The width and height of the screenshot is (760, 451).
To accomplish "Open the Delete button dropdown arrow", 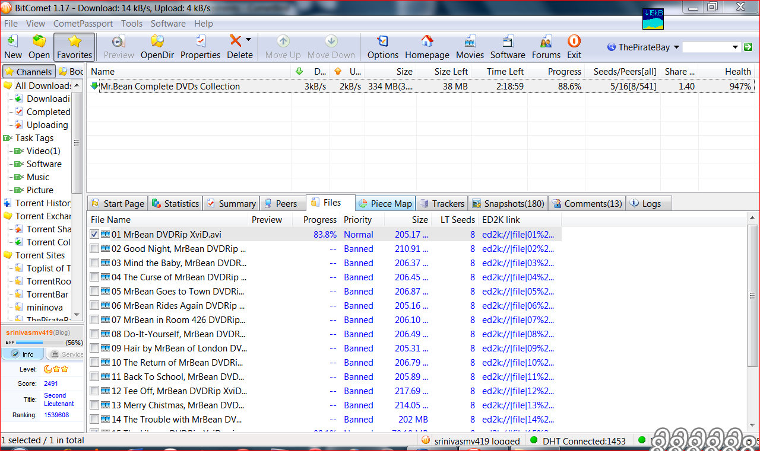I will pos(248,40).
